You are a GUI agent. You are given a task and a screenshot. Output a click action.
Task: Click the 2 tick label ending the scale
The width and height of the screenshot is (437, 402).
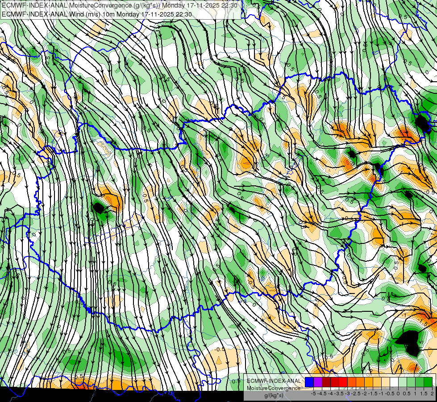coord(432,394)
